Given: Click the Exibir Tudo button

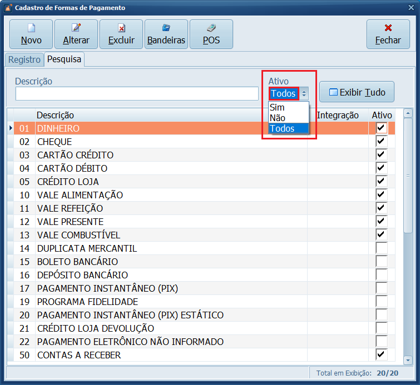Looking at the screenshot, I should pyautogui.click(x=357, y=92).
